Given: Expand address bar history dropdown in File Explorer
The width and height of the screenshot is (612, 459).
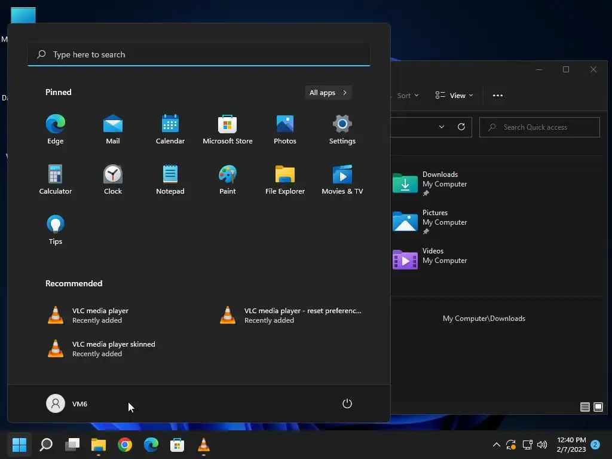Looking at the screenshot, I should [442, 127].
